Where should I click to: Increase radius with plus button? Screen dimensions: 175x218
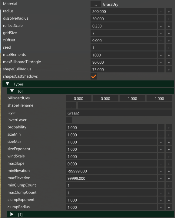point(169,12)
